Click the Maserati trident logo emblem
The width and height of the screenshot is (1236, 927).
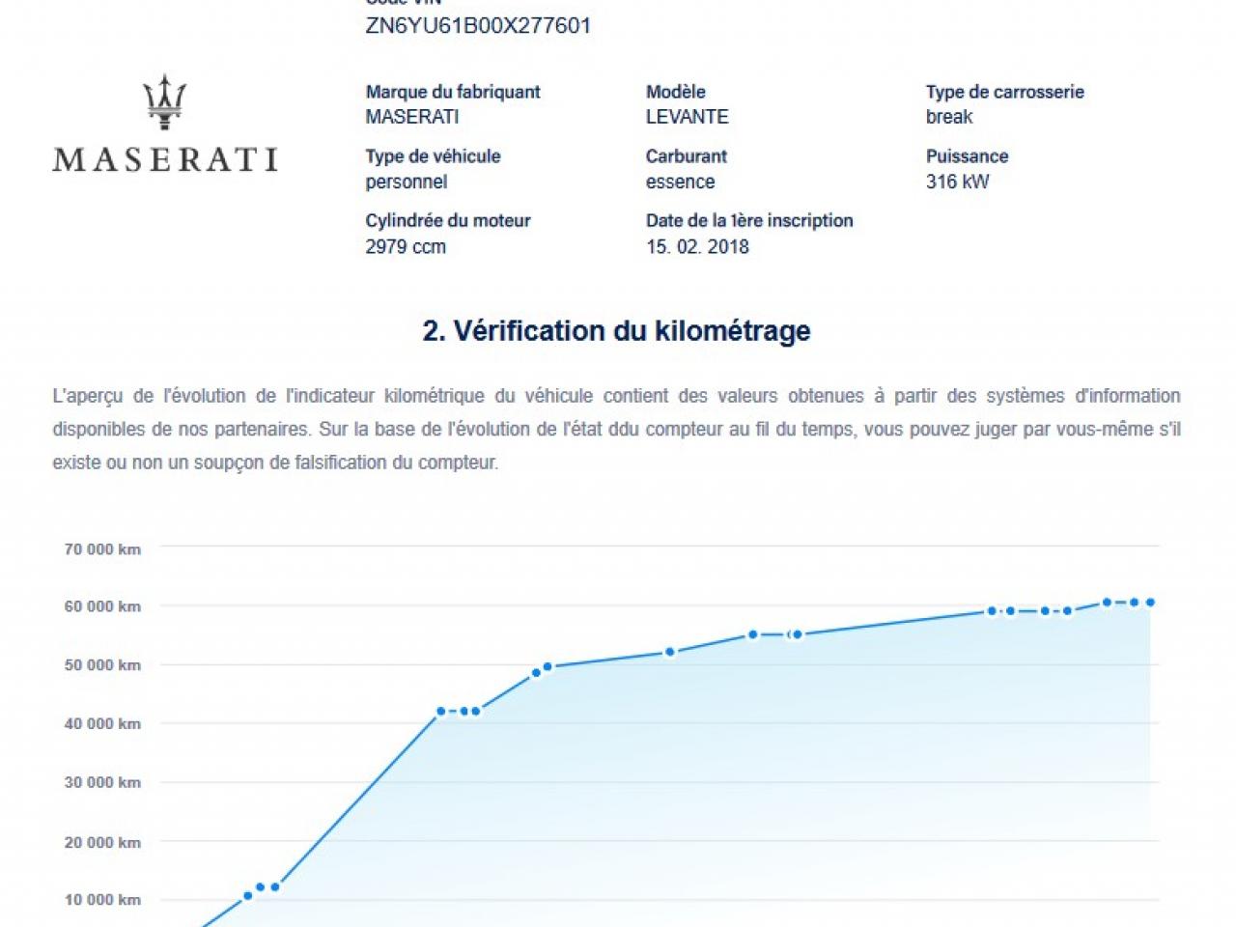coord(164,102)
